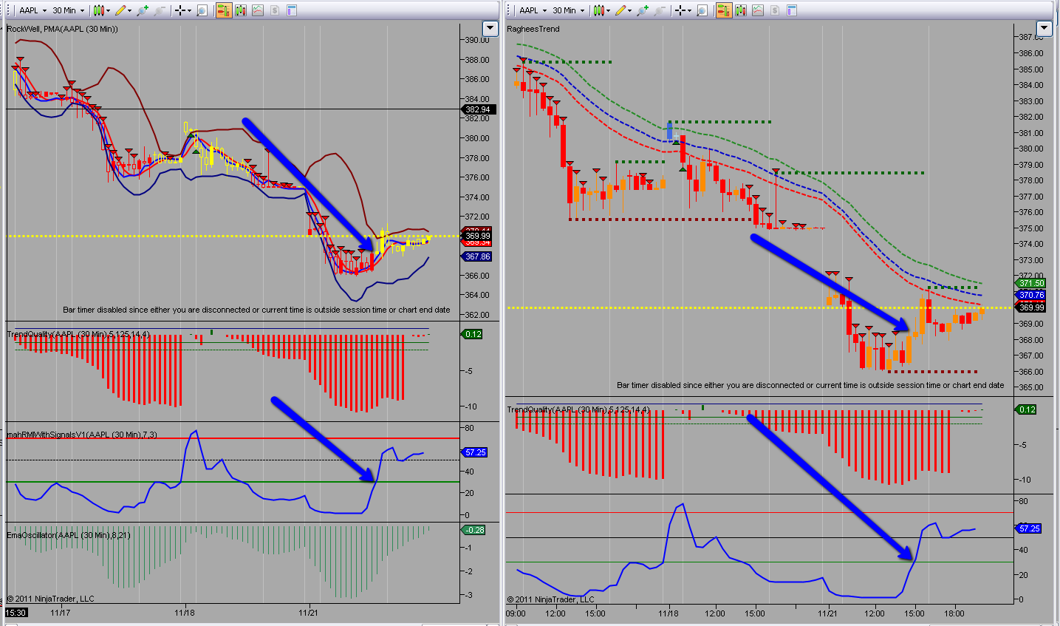1060x626 pixels.
Task: Click the bar timer disabled message on the right chart
Action: (x=810, y=386)
